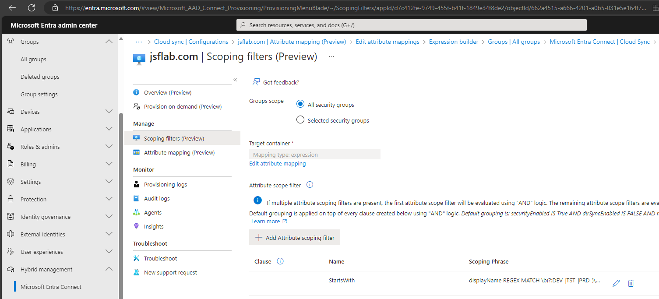Open the Groups icon in sidebar
Viewport: 659px width, 299px height.
(11, 42)
